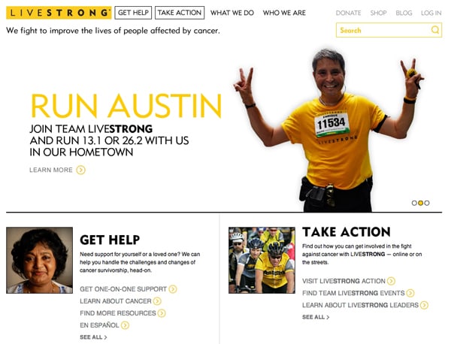Click the GET HELP section heading
This screenshot has width=451, height=344.
coord(110,240)
